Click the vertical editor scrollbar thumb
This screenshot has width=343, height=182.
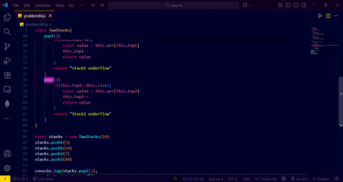click(341, 101)
